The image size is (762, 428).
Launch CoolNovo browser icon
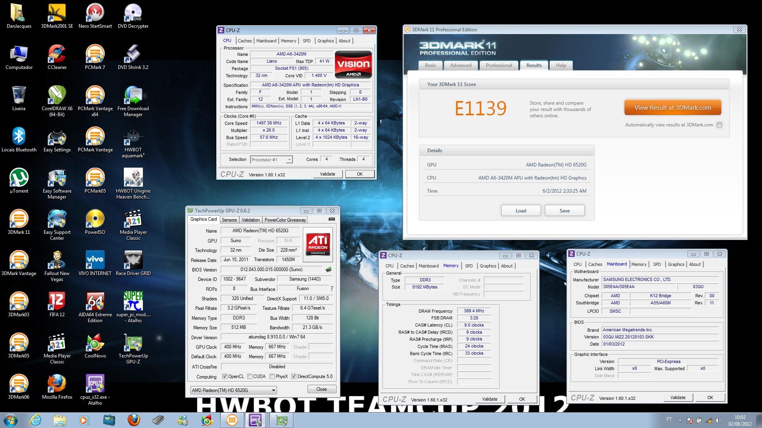[95, 346]
